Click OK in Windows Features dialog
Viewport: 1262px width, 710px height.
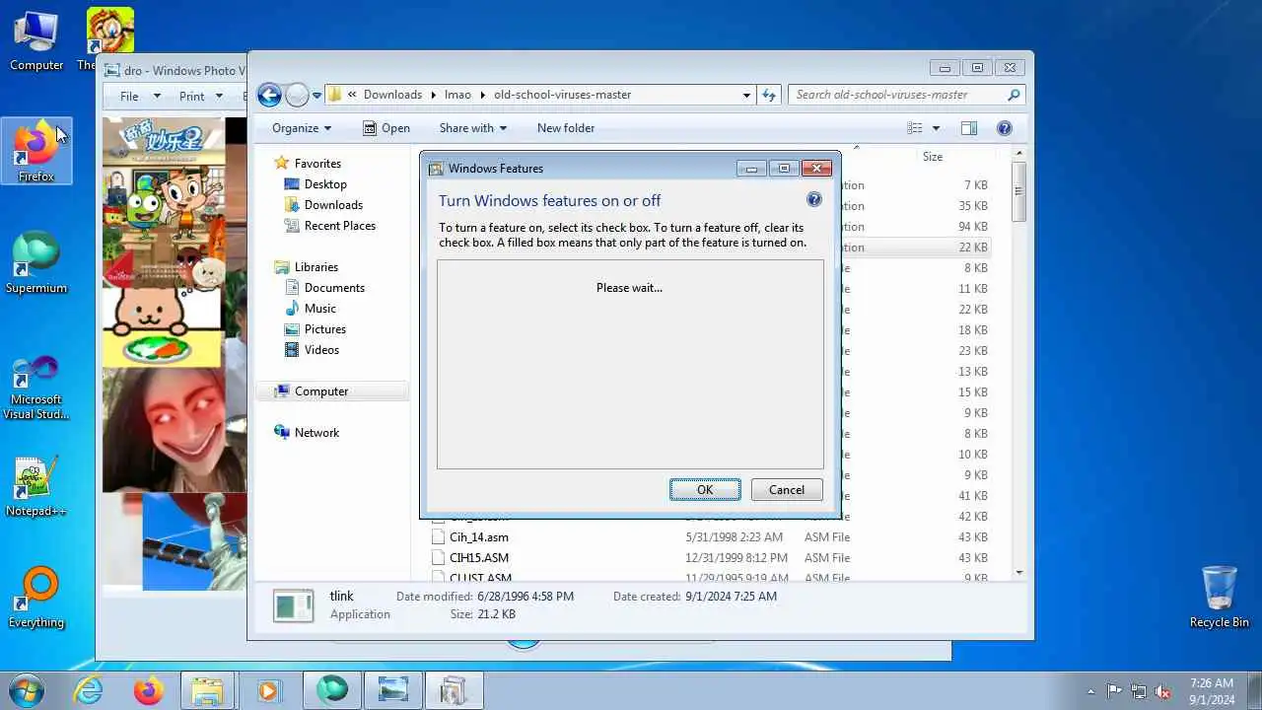[705, 490]
